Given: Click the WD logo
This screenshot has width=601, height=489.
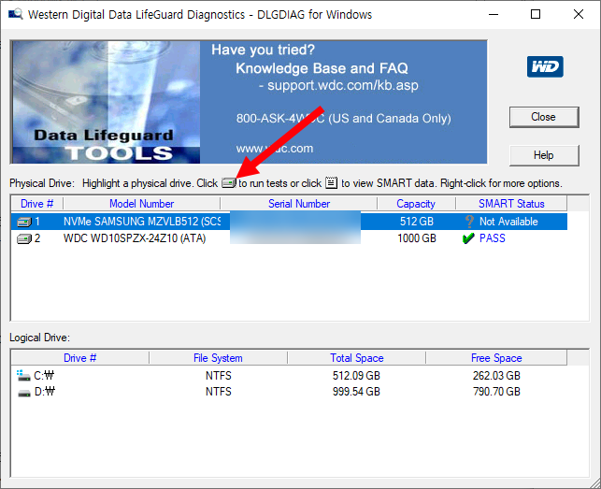Looking at the screenshot, I should click(545, 66).
